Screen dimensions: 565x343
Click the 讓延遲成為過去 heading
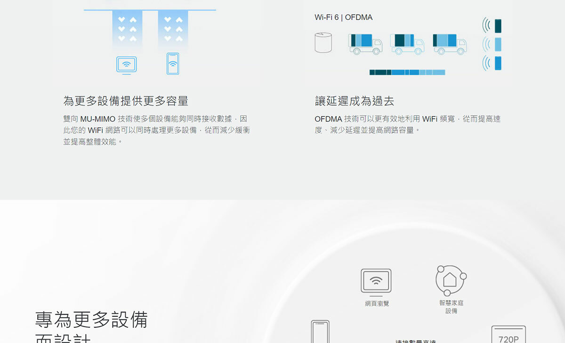pos(355,101)
